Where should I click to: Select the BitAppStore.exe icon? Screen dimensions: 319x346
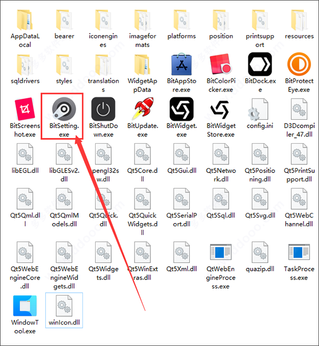(x=181, y=64)
